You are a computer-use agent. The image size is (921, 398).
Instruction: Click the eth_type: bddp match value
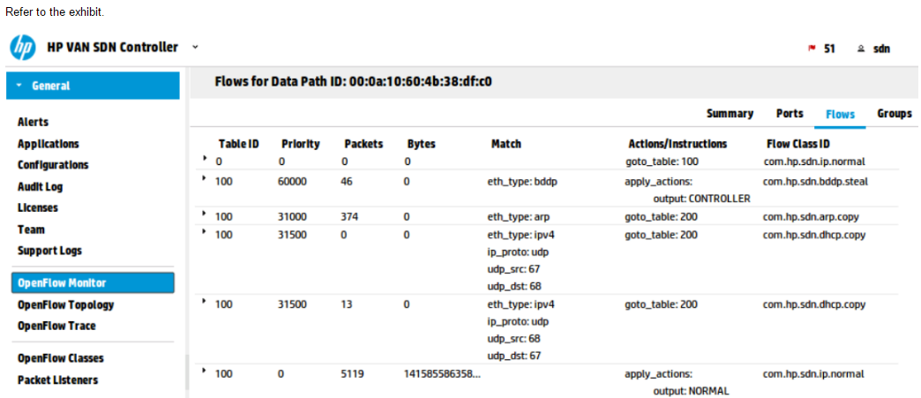(x=522, y=182)
